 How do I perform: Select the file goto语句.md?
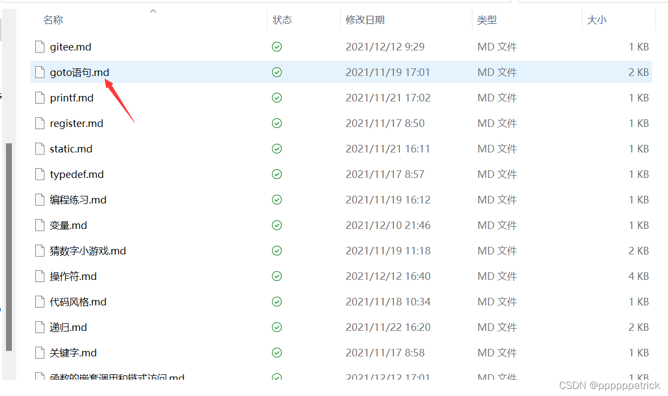point(79,73)
